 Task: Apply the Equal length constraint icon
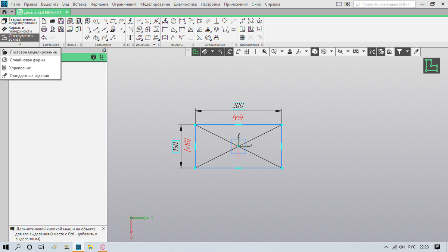(233, 29)
